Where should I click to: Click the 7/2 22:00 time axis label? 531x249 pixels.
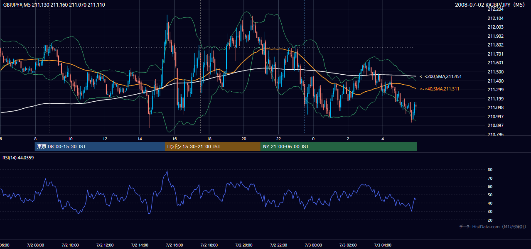coord(279,245)
